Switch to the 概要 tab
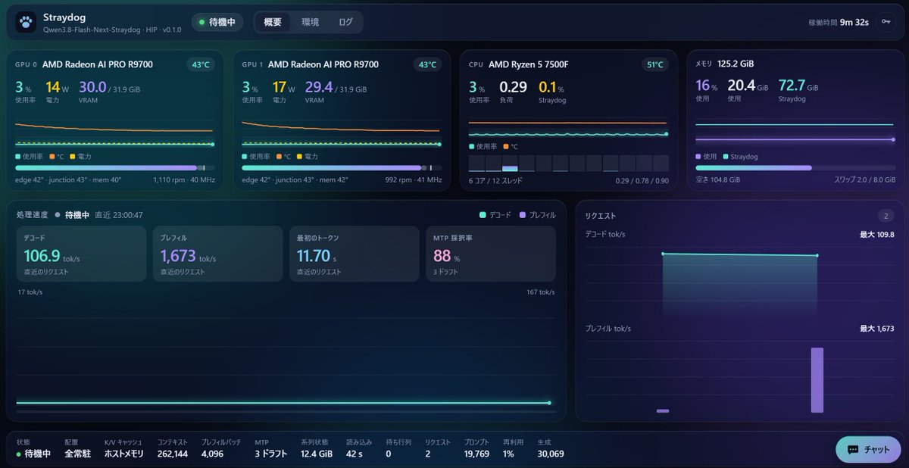 273,22
